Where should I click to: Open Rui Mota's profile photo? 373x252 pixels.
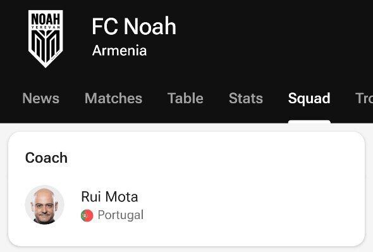pos(44,205)
